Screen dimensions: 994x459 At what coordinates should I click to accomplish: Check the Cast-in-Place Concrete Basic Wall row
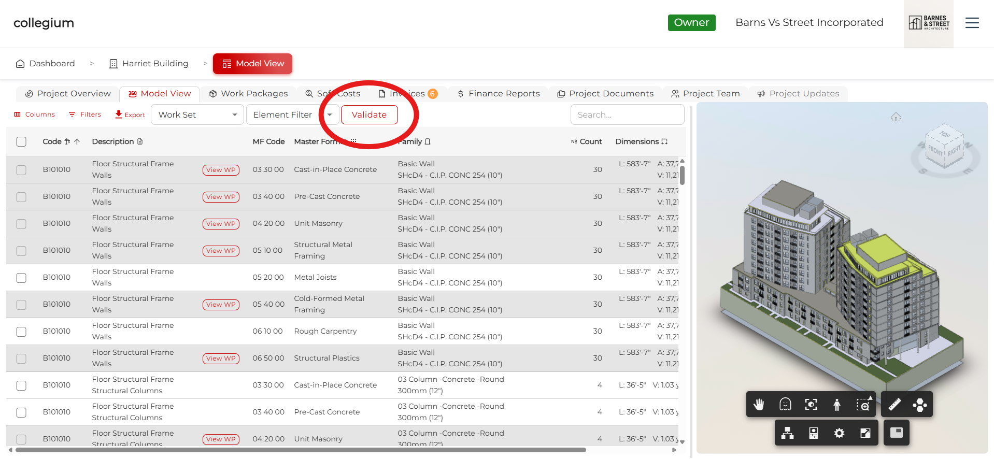coord(21,170)
